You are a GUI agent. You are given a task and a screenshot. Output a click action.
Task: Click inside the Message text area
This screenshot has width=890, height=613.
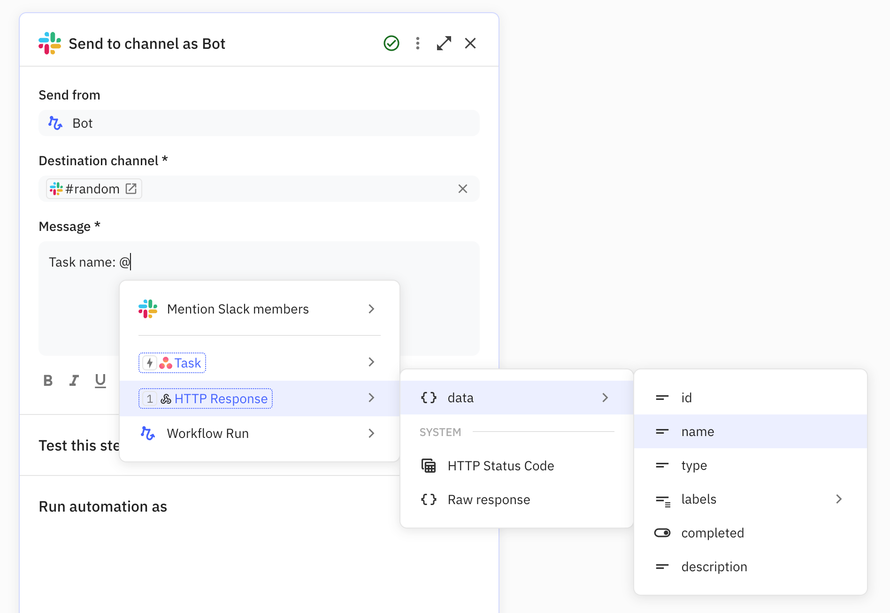click(x=259, y=298)
